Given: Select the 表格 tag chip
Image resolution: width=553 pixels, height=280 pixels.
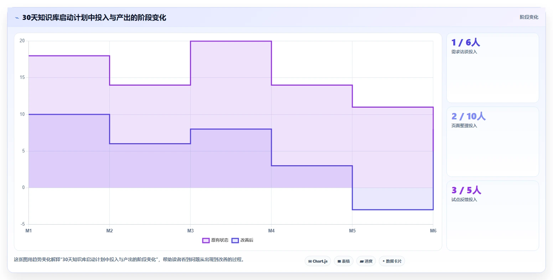Looking at the screenshot, I should point(344,261).
